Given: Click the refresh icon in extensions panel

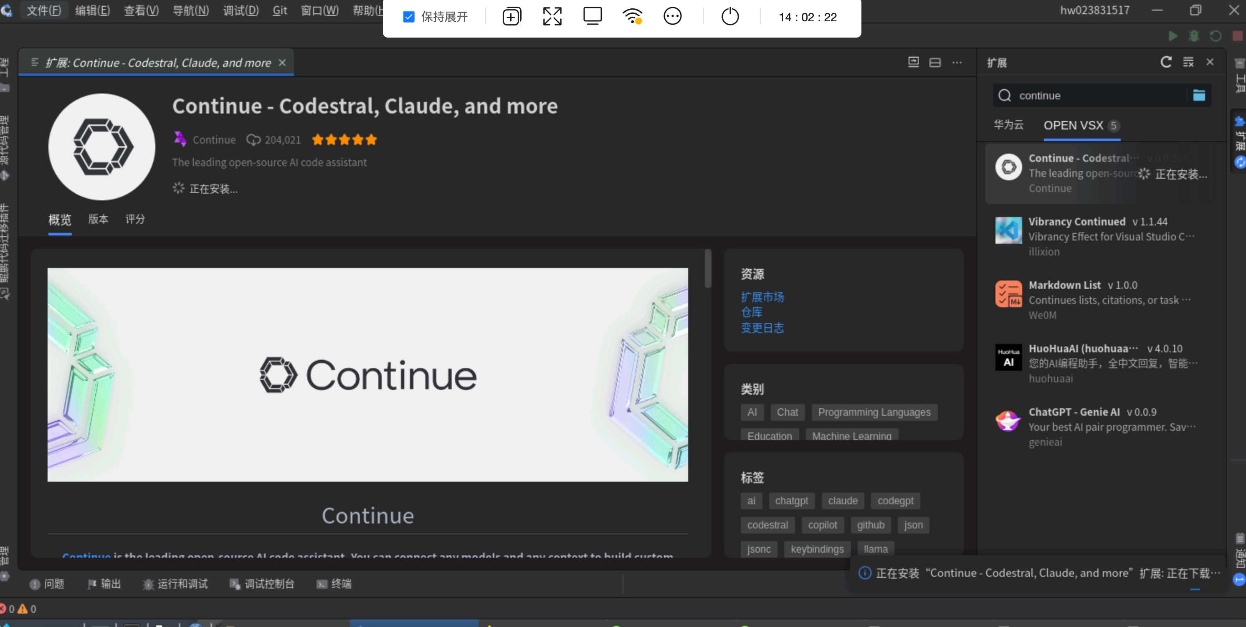Looking at the screenshot, I should pos(1166,62).
